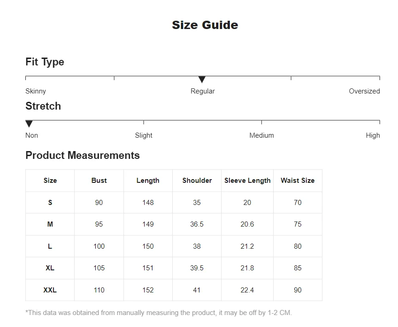Click the XL bust value 105
The image size is (398, 327).
[x=99, y=268]
